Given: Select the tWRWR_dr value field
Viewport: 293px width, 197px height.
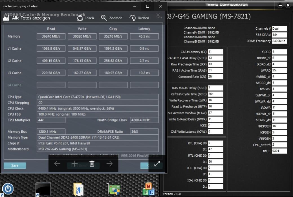Looking at the screenshot, I should pos(279,95).
